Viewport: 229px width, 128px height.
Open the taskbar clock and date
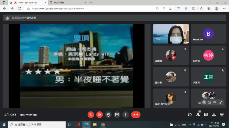(x=214, y=125)
